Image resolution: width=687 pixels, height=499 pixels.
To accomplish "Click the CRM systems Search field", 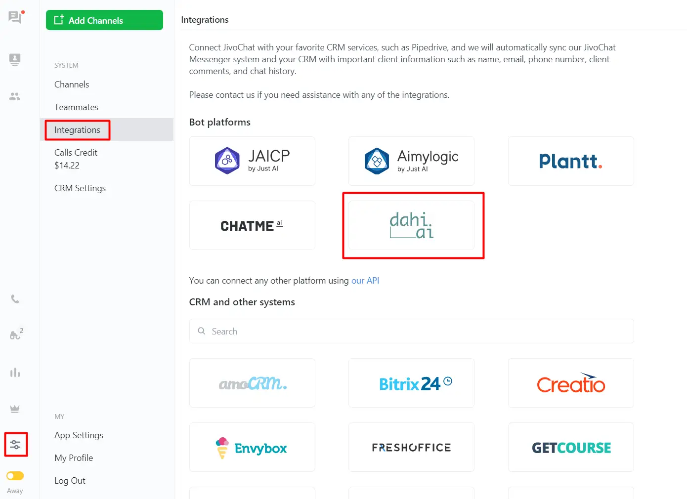I will (411, 331).
